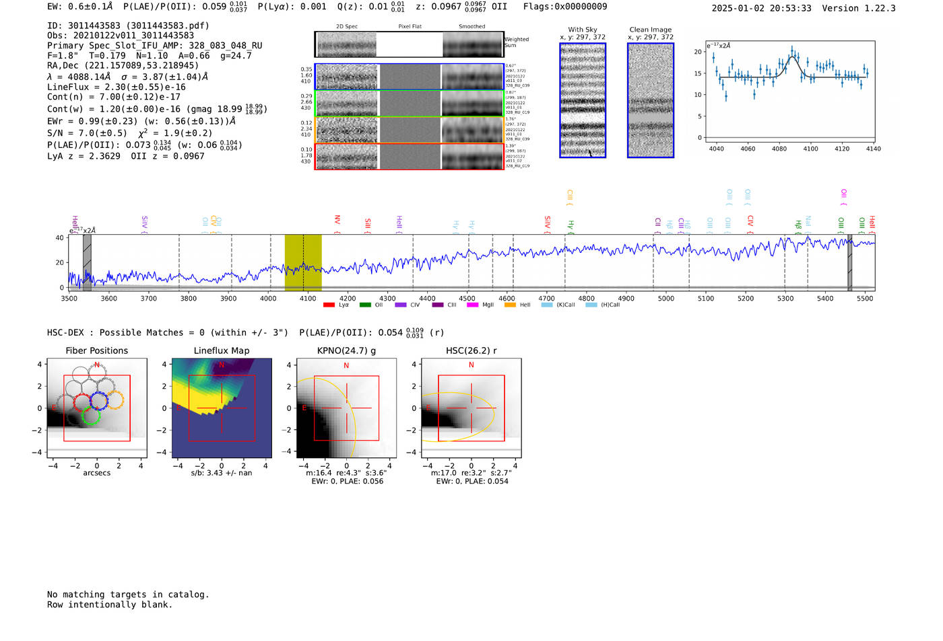Click the ID 3011443583 text line
Image resolution: width=943 pixels, height=641 pixels.
[x=128, y=26]
